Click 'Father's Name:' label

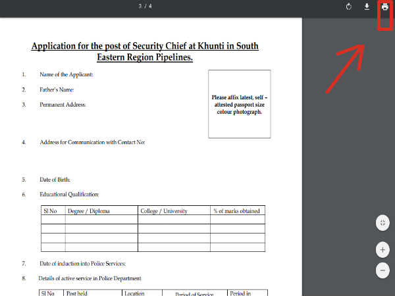click(57, 89)
